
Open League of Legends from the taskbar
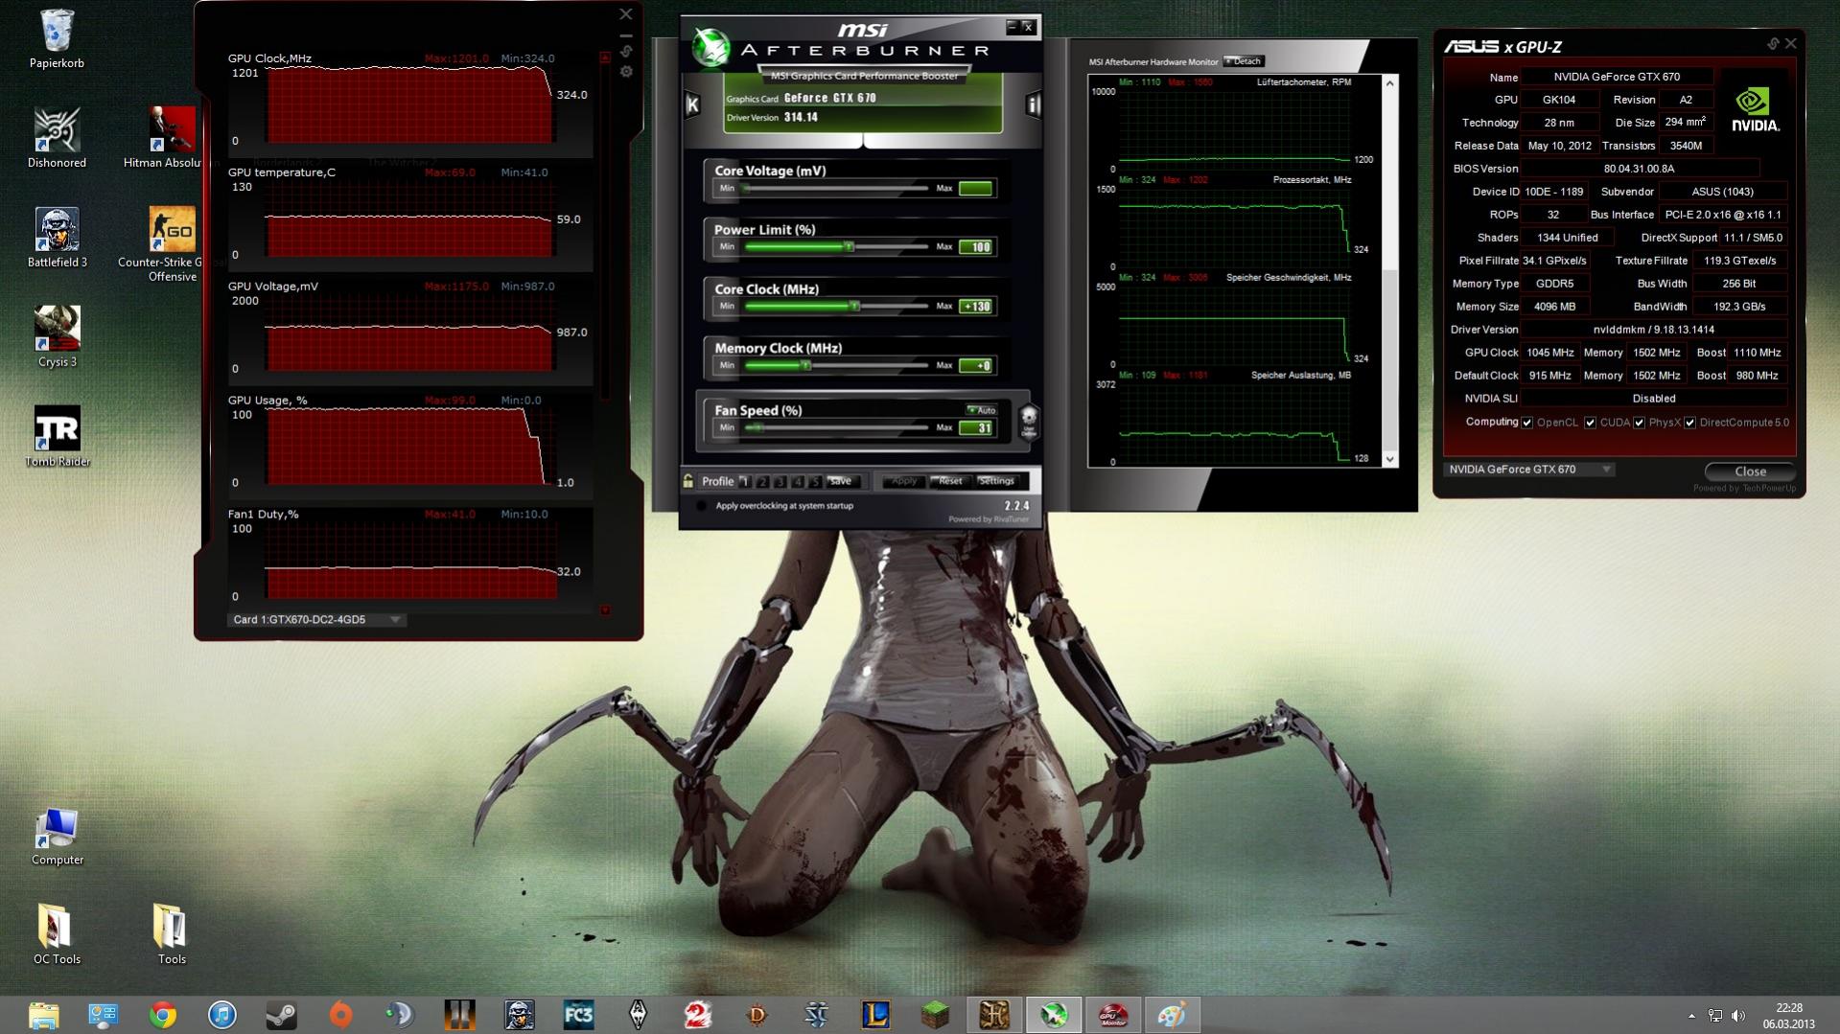pyautogui.click(x=875, y=1015)
